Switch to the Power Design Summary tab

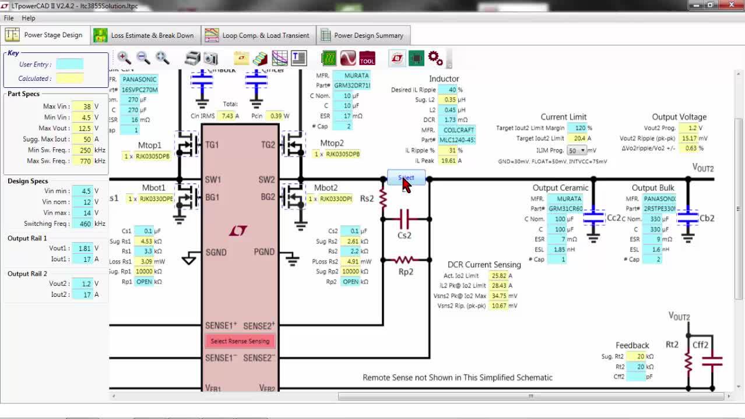coord(363,34)
